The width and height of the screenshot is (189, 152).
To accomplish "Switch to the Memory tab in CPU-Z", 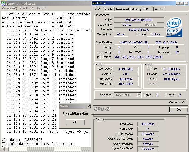I will [x=137, y=9].
